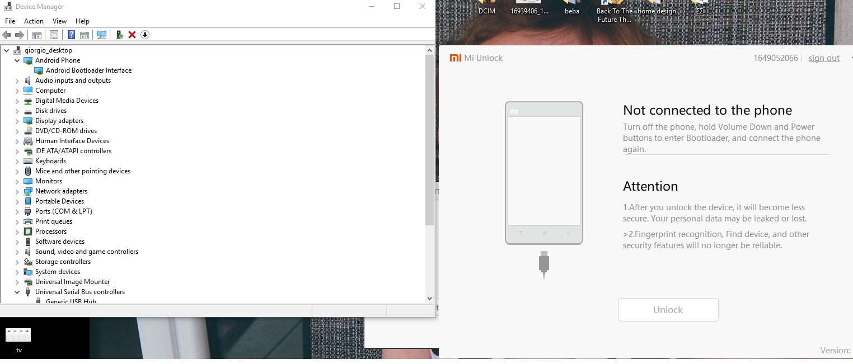Screen dimensions: 853x364
Task: Click account ID 1649052066 in Mi Unlock
Action: pos(775,58)
